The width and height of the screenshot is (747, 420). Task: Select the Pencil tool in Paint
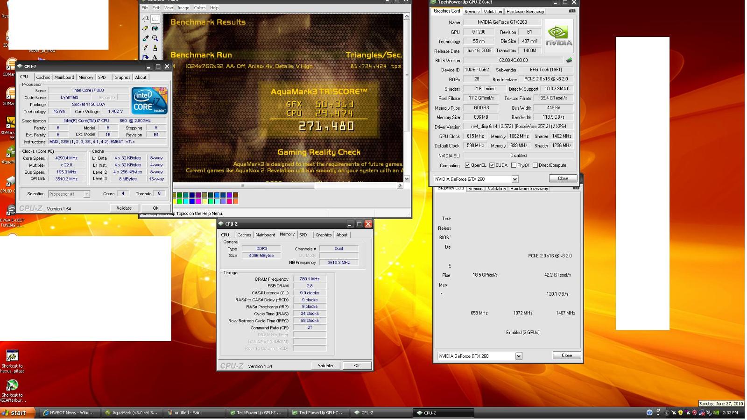pos(146,48)
